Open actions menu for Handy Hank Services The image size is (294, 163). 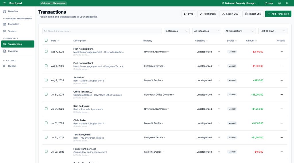click(281, 152)
